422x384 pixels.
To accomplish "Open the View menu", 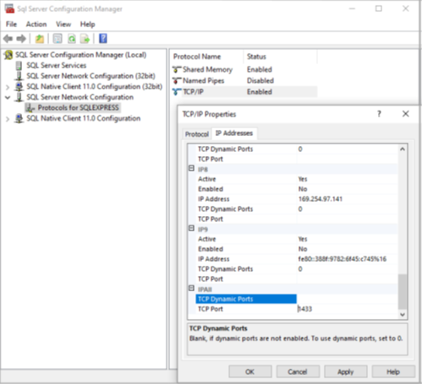I will pyautogui.click(x=63, y=24).
